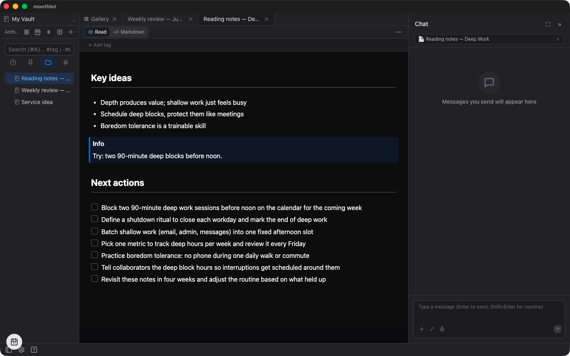This screenshot has height=356, width=570.
Task: Click 'Schedule deep blocks' bullet text
Action: [172, 114]
